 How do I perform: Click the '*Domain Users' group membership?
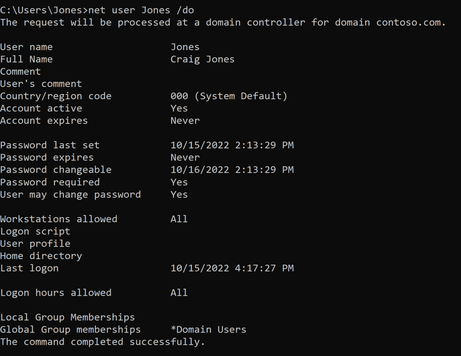208,329
